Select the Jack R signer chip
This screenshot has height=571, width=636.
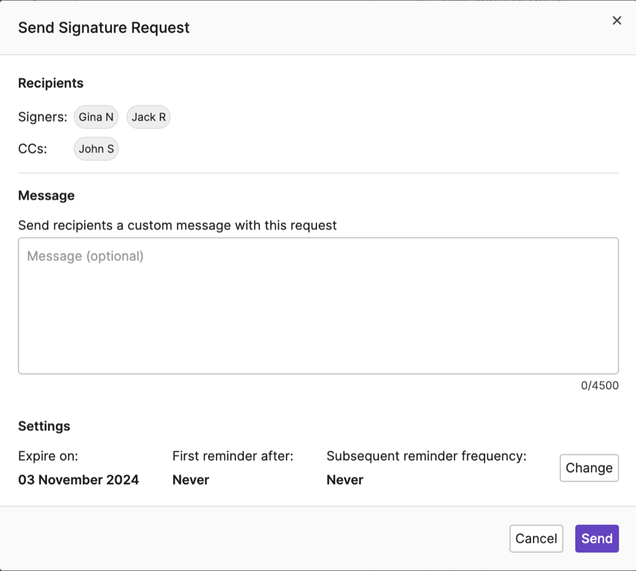coord(148,116)
